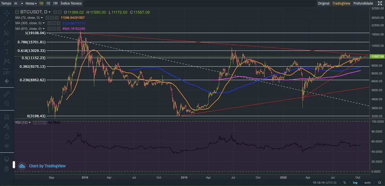The image size is (385, 186).
Task: Open the prediction and measurement tools
Action: (x=7, y=71)
